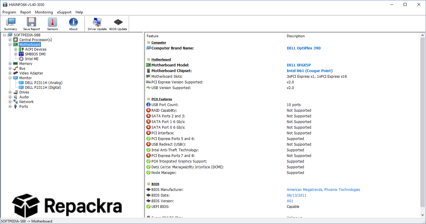Click the SOFTPEDIA-S88 computer icon

[10, 35]
